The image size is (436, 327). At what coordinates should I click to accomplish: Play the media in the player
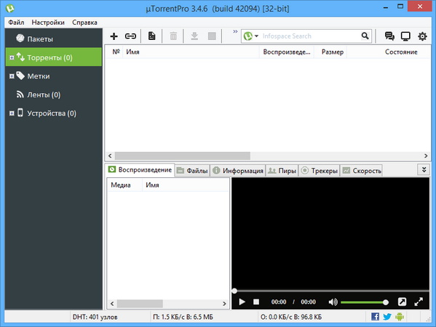[x=242, y=302]
